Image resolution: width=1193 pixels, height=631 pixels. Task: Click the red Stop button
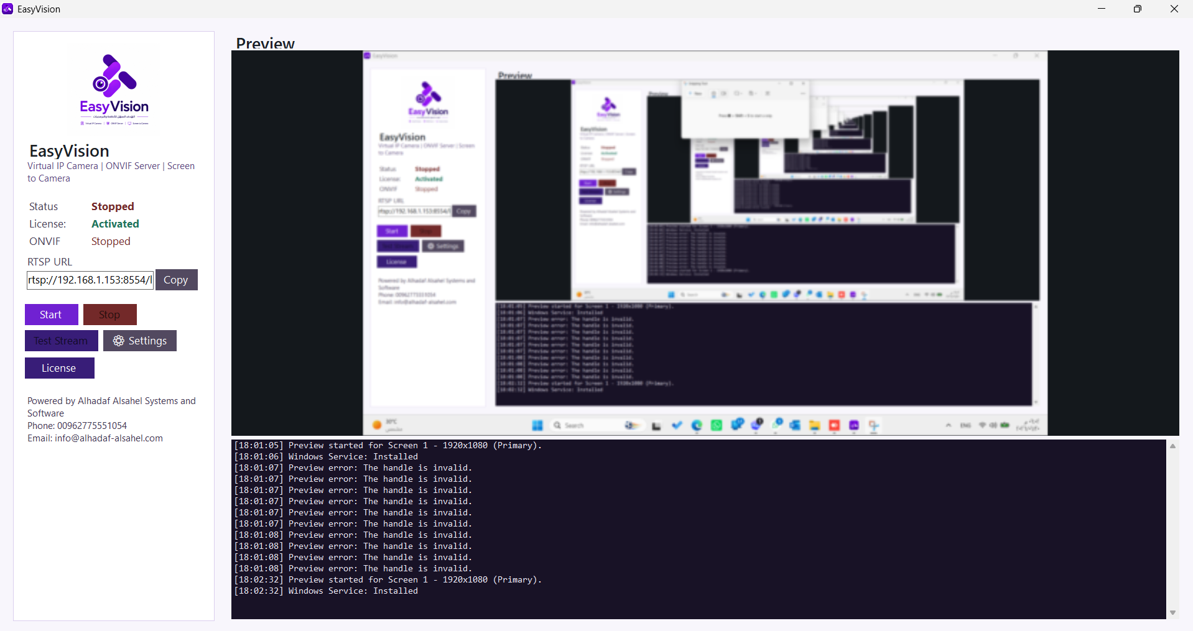(x=109, y=315)
